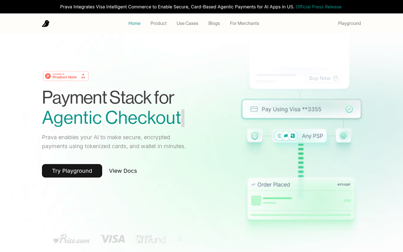Image resolution: width=403 pixels, height=252 pixels.
Task: Open the Home nav item
Action: pyautogui.click(x=134, y=23)
